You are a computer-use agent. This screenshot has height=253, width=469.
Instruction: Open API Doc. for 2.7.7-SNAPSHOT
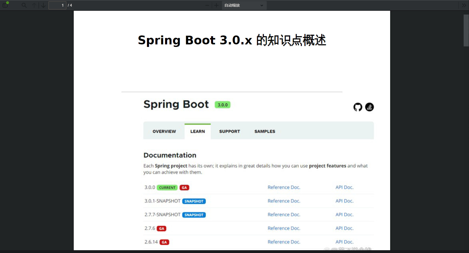click(344, 215)
